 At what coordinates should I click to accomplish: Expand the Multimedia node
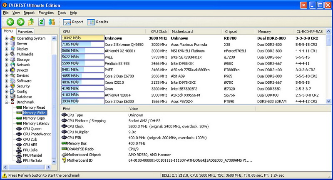click(6, 54)
